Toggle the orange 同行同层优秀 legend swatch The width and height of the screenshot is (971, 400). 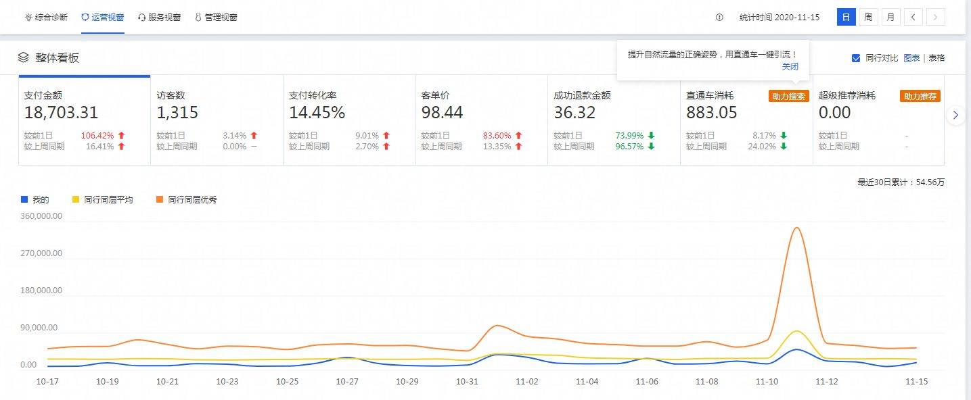point(160,200)
